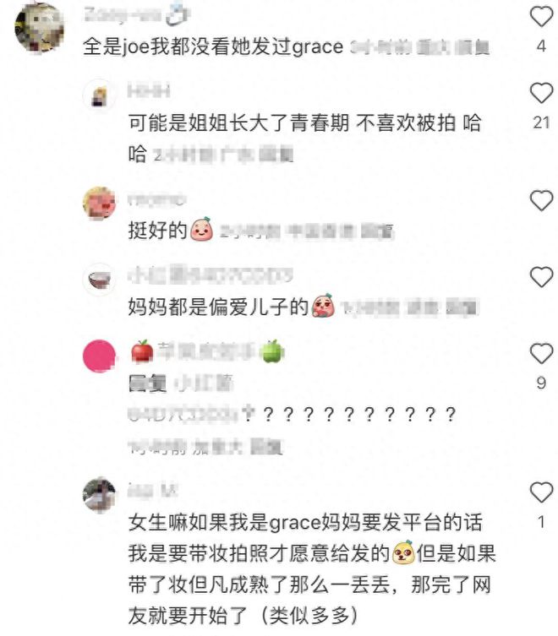
Task: Click the smiling peach emoji after '挺好的'
Action: (201, 229)
